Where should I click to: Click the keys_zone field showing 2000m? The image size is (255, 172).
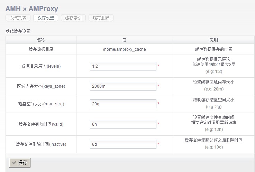click(x=123, y=86)
